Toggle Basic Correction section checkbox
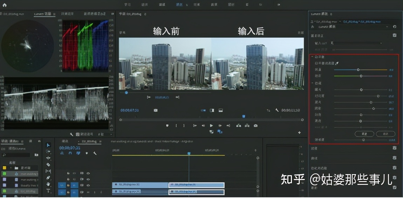This screenshot has width=403, height=198. point(395,35)
